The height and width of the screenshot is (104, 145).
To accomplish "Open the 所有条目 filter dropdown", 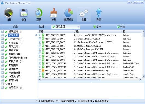I will coord(66,27).
